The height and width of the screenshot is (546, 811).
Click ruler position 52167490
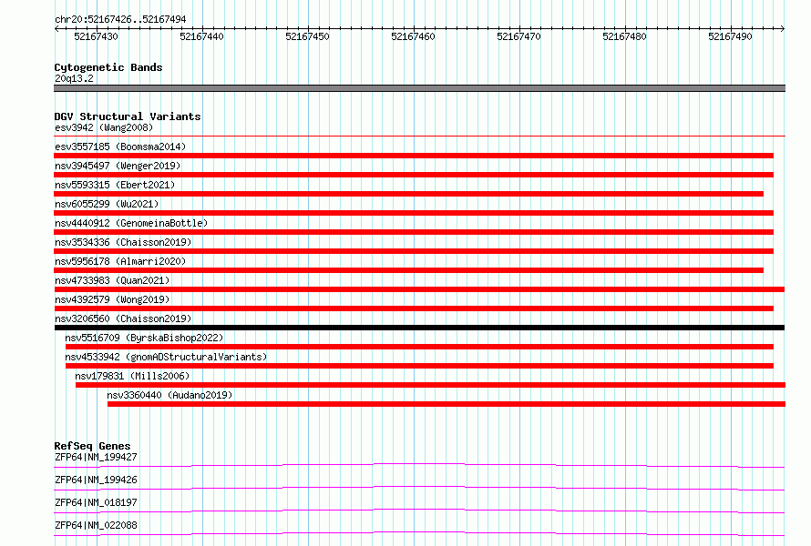click(730, 36)
